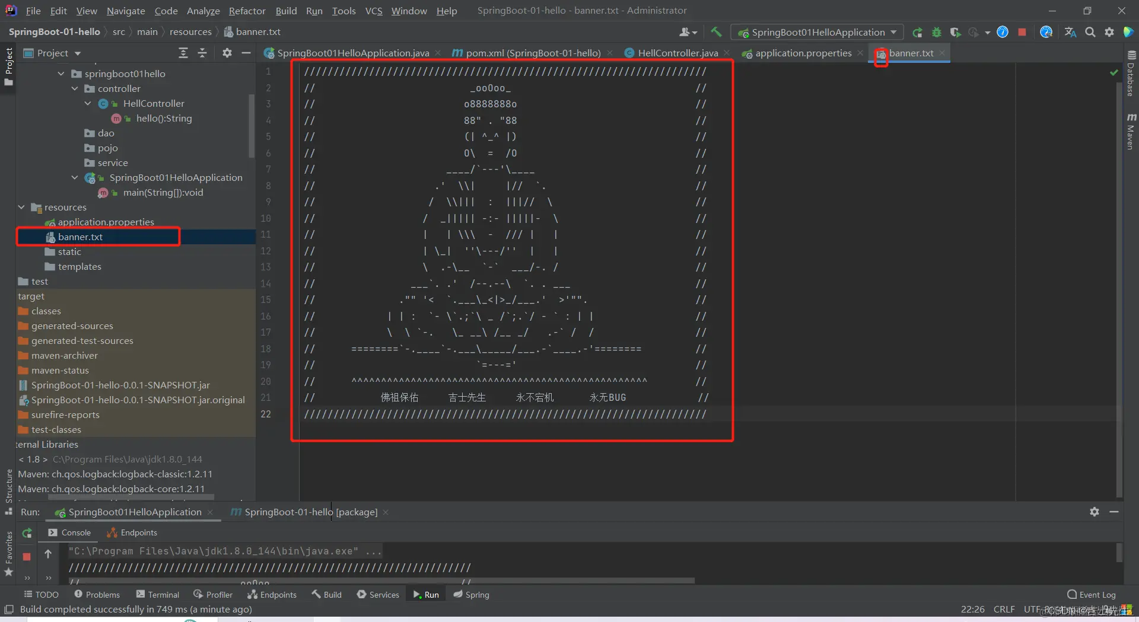Stop the process in the Run panel

pyautogui.click(x=27, y=557)
